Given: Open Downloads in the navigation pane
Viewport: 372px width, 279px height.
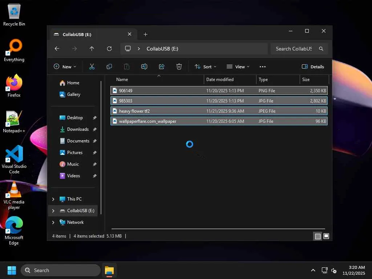Looking at the screenshot, I should click(x=77, y=129).
